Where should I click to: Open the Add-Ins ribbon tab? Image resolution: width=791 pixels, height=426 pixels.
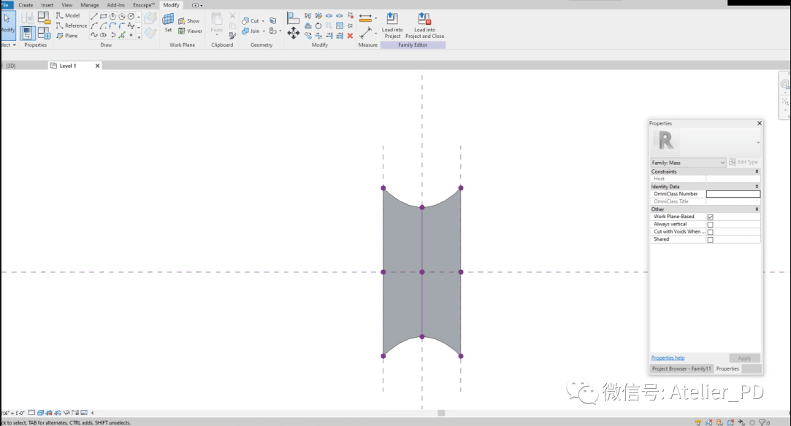click(x=115, y=5)
